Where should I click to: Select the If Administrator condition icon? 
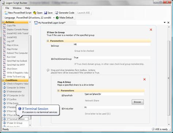[x=4, y=91]
